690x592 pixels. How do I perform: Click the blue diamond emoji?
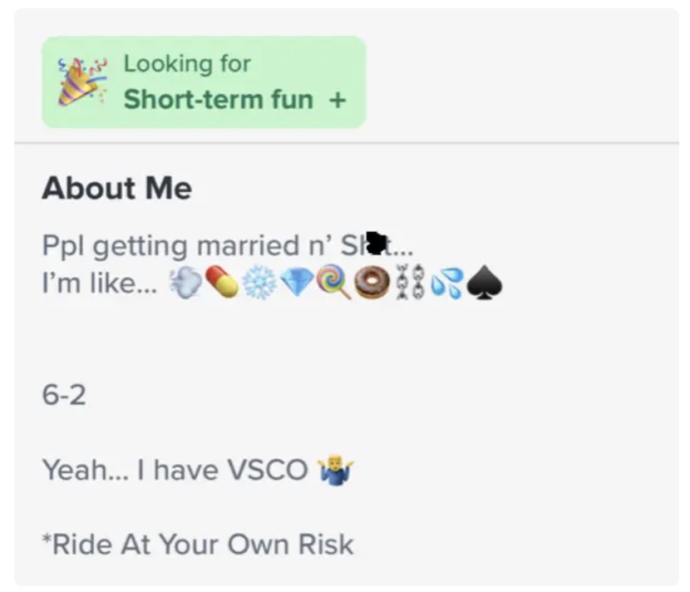[x=295, y=284]
